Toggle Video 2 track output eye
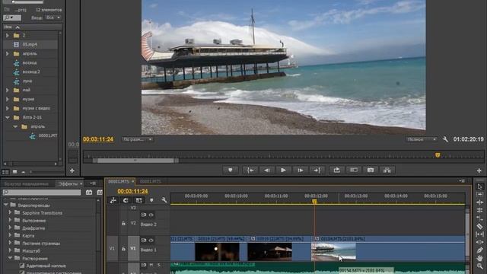Screen dimensions: 487x274 (151, 215)
